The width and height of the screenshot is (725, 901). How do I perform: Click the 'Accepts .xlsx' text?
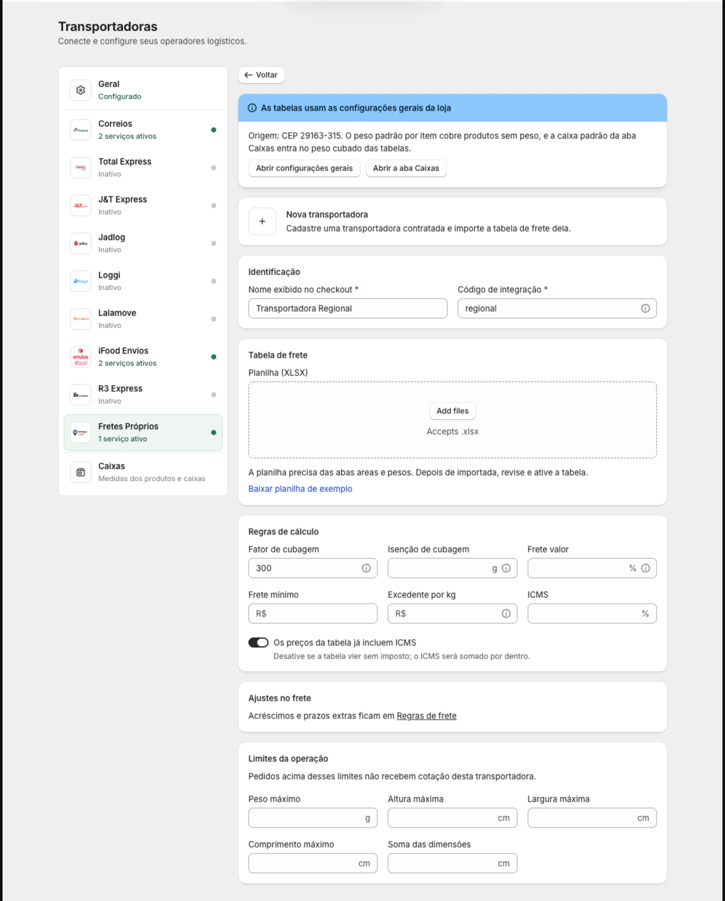(453, 432)
